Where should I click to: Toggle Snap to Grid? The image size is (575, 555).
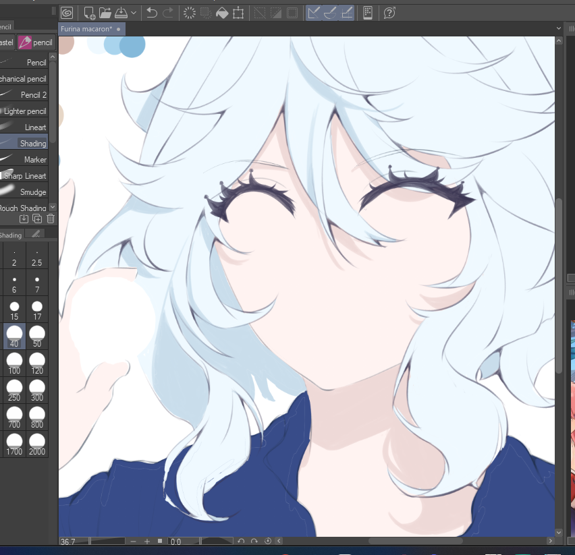point(346,13)
